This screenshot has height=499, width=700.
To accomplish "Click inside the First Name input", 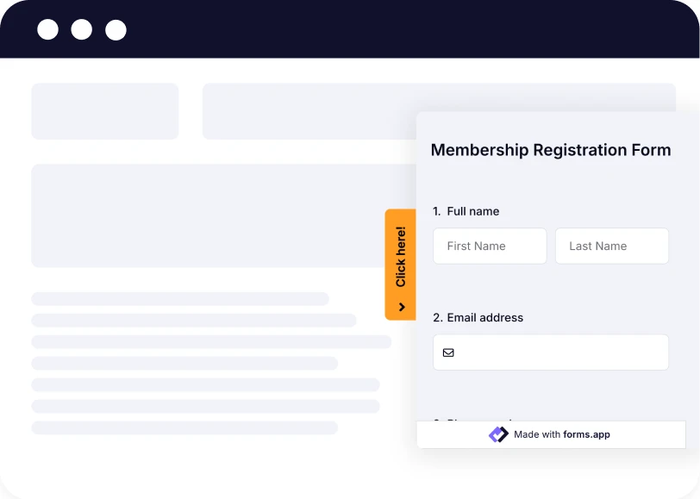I will 490,246.
